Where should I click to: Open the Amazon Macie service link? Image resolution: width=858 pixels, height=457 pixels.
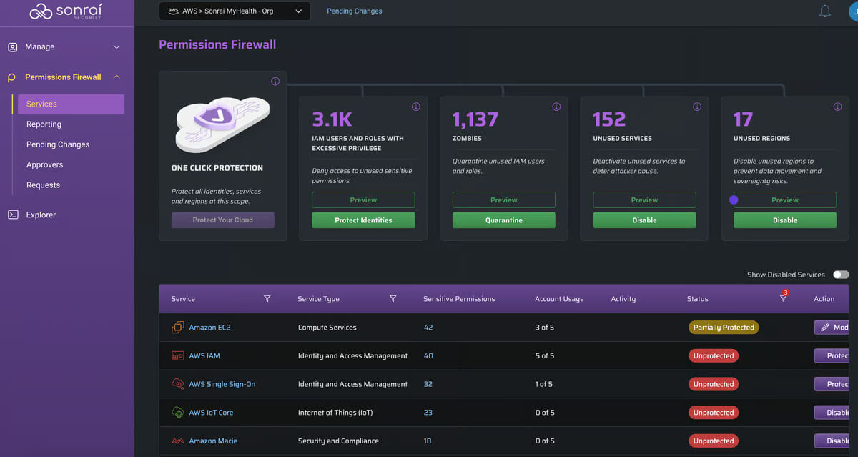[x=213, y=441]
